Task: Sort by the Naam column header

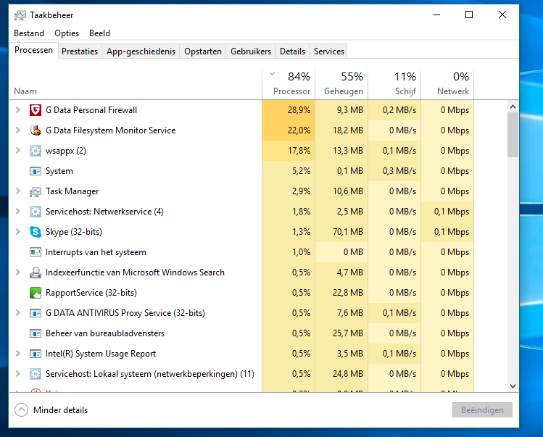Action: (136, 85)
